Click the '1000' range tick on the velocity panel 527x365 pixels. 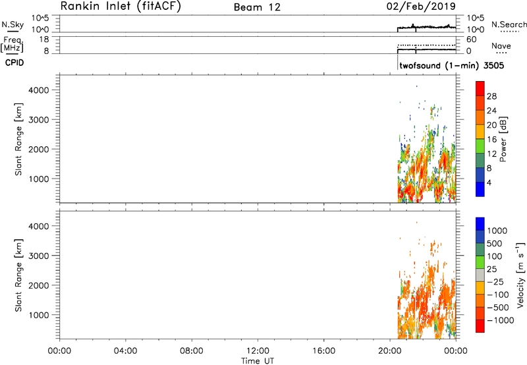coord(39,315)
